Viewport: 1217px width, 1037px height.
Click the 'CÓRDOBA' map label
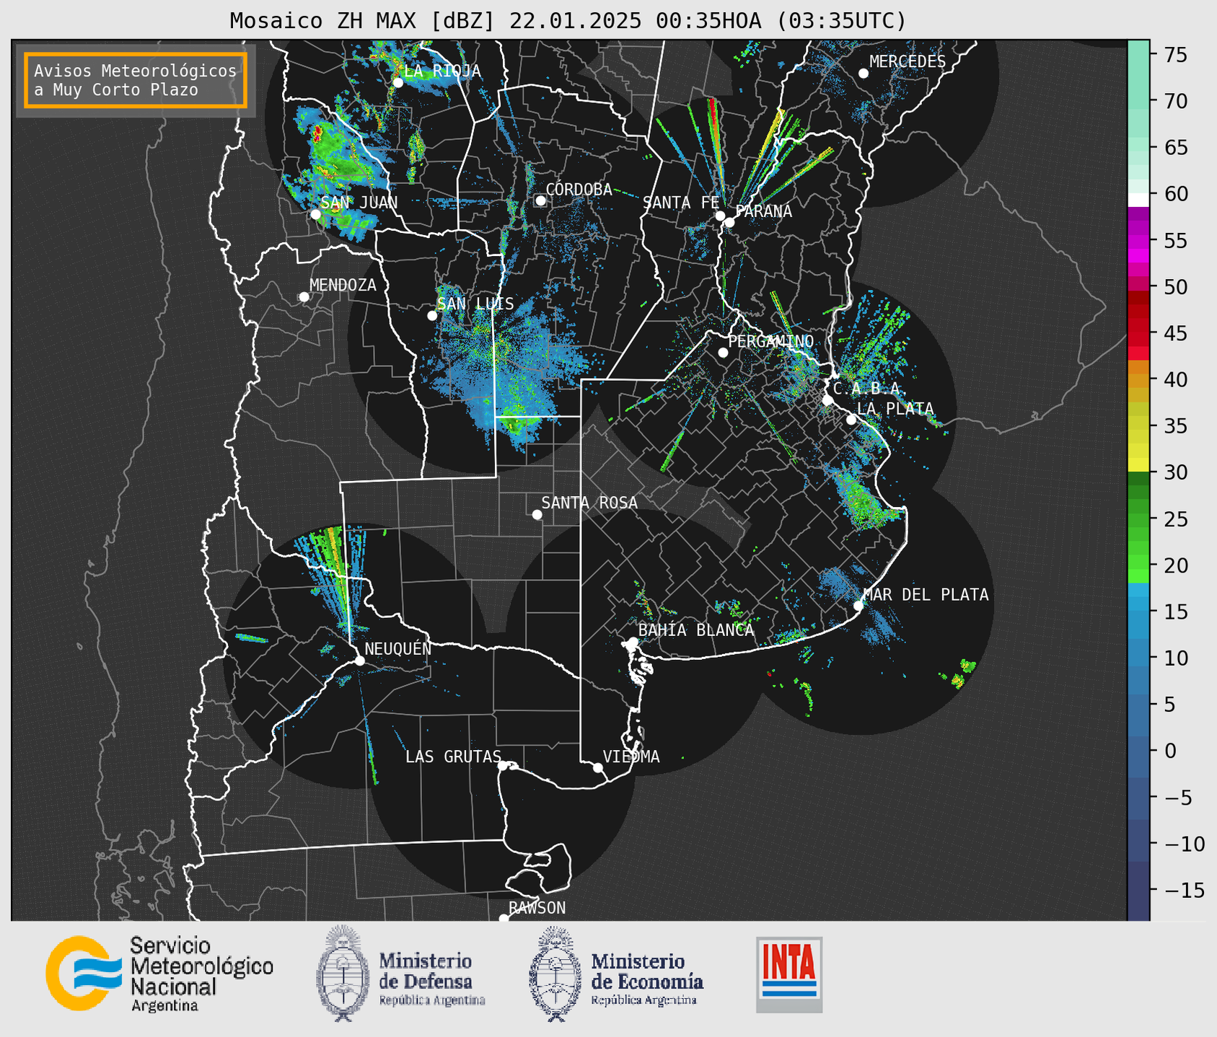[x=579, y=189]
